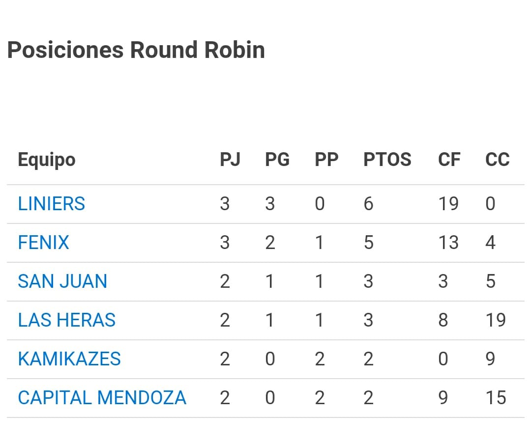Image resolution: width=531 pixels, height=442 pixels.
Task: Click FENIX's CF value of 13
Action: point(448,243)
